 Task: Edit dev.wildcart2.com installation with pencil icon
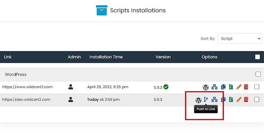coord(239,100)
